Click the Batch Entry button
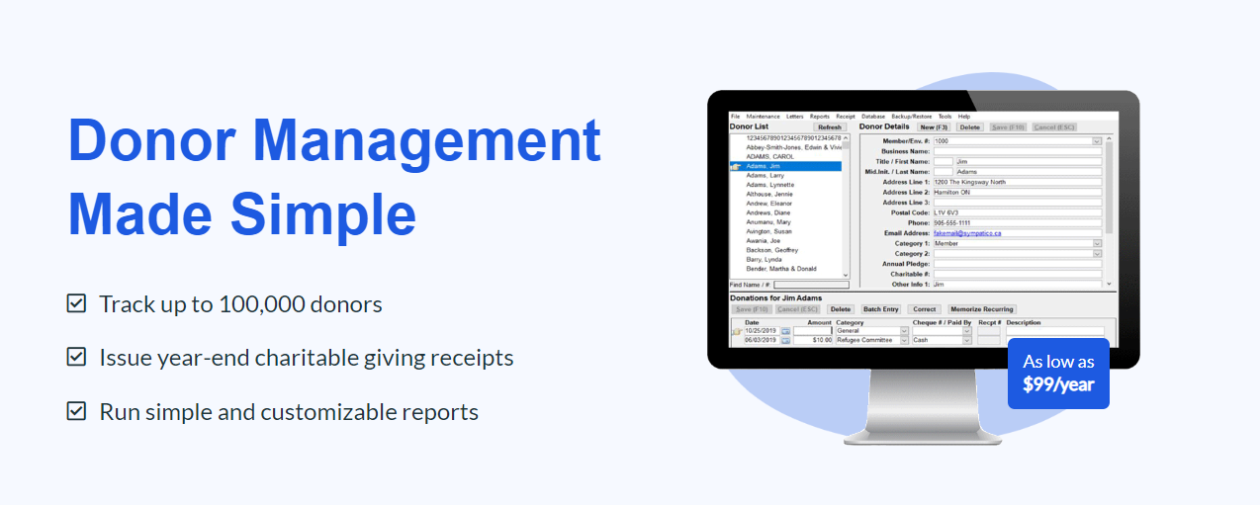 [x=881, y=309]
